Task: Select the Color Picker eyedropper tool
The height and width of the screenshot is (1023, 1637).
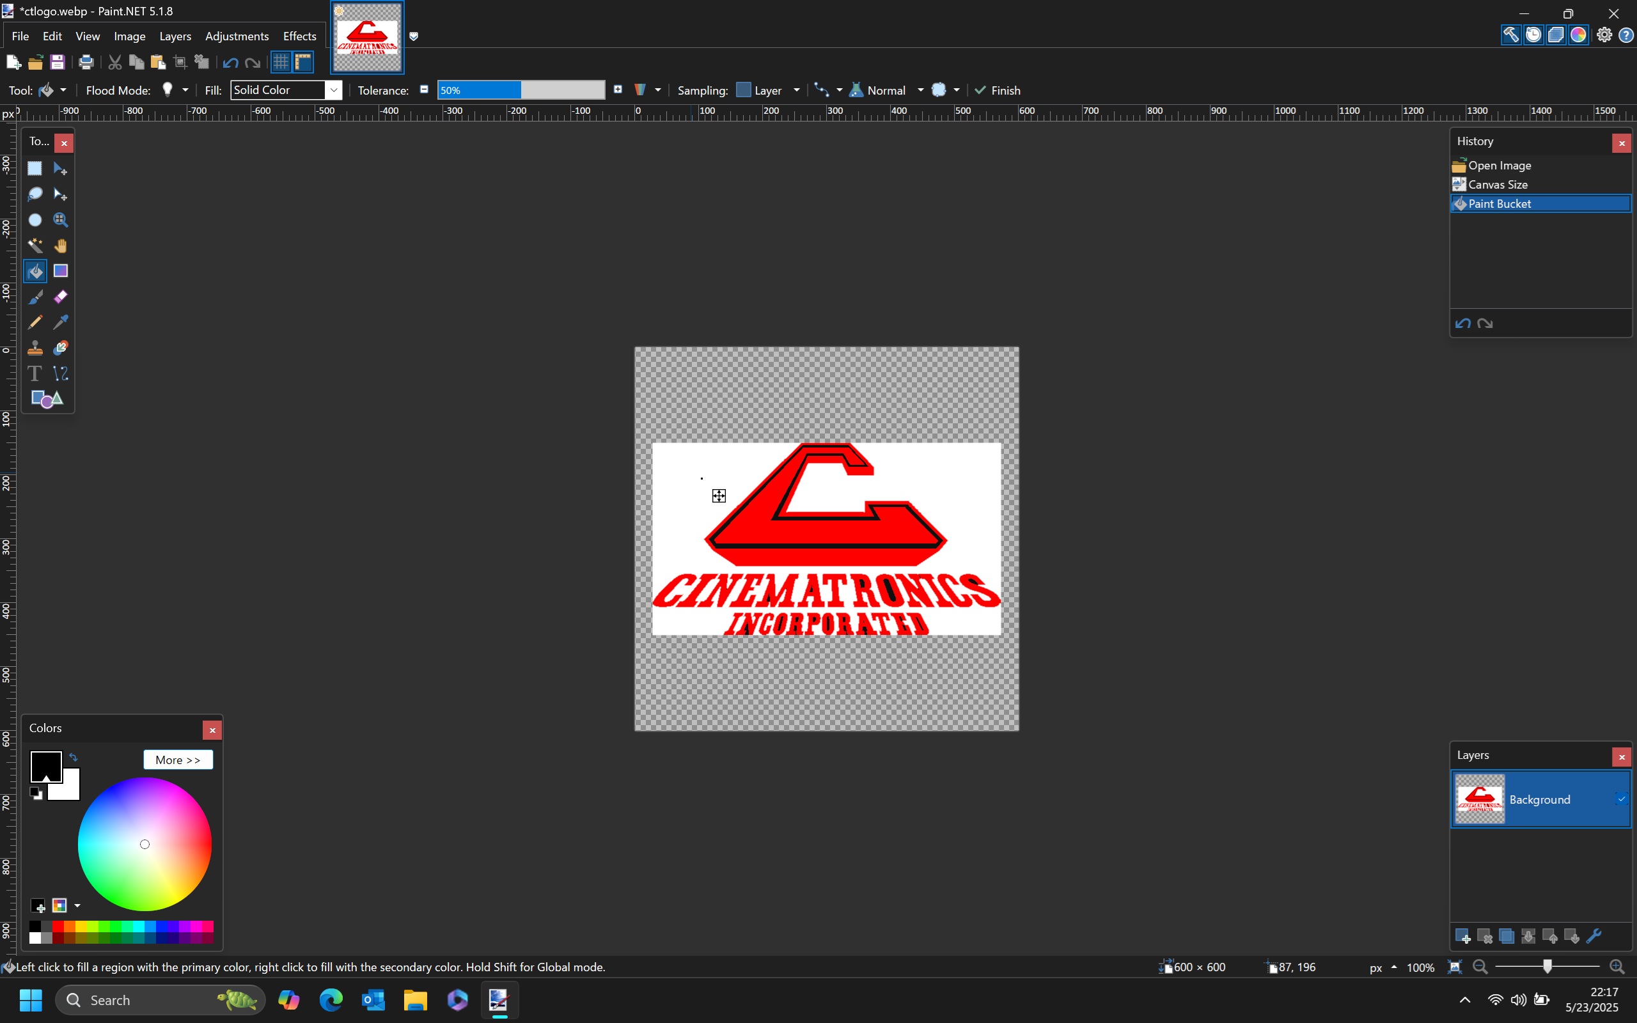Action: click(61, 322)
